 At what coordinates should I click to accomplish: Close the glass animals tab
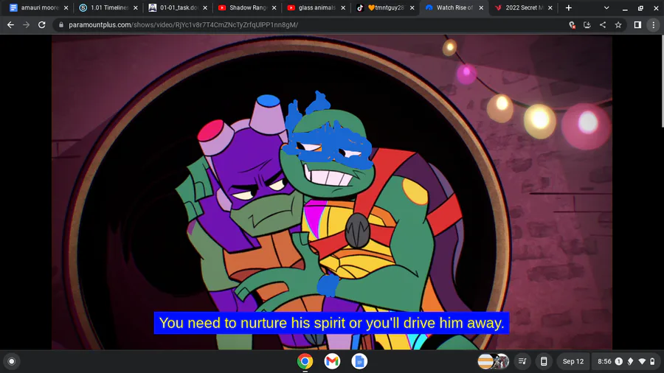point(343,7)
